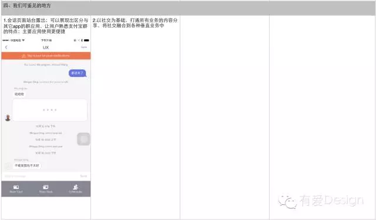Tap the floating grey square button

[83, 139]
